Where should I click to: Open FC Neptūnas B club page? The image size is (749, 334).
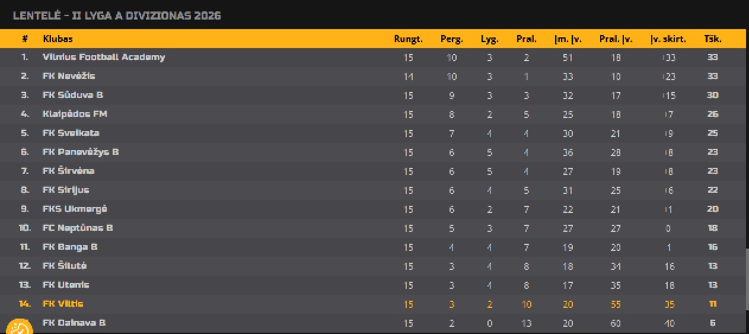click(x=78, y=228)
